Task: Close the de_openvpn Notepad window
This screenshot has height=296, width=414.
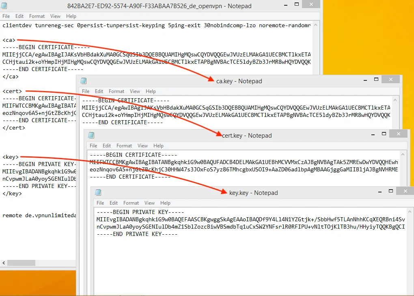Action: click(x=311, y=4)
